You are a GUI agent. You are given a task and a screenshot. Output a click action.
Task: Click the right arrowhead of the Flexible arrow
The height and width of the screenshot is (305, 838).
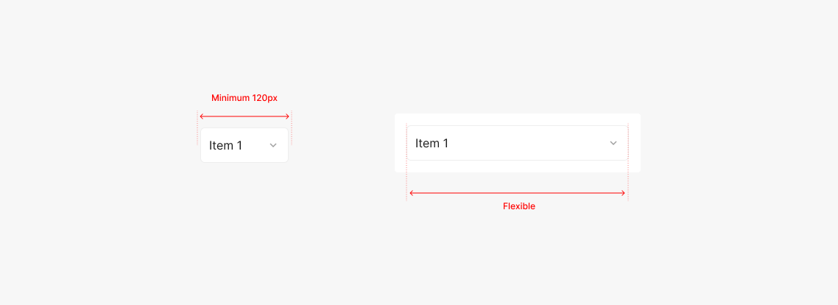click(x=624, y=193)
